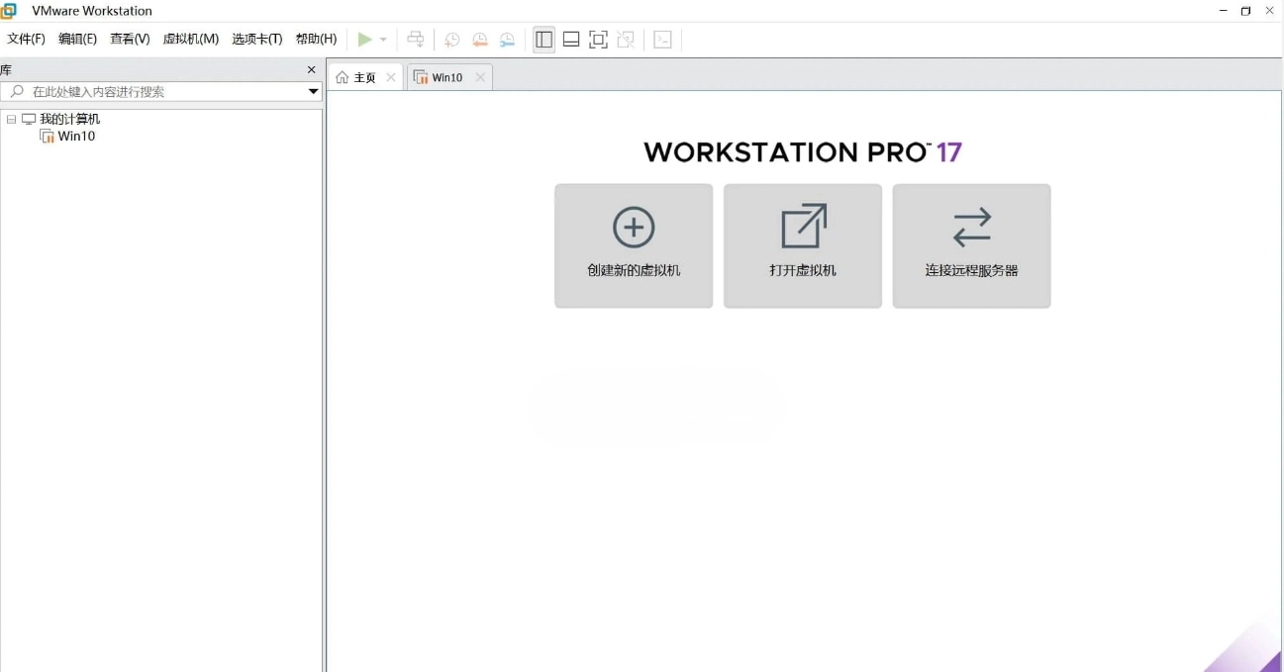Close the library panel
Viewport: 1284px width, 672px height.
311,70
